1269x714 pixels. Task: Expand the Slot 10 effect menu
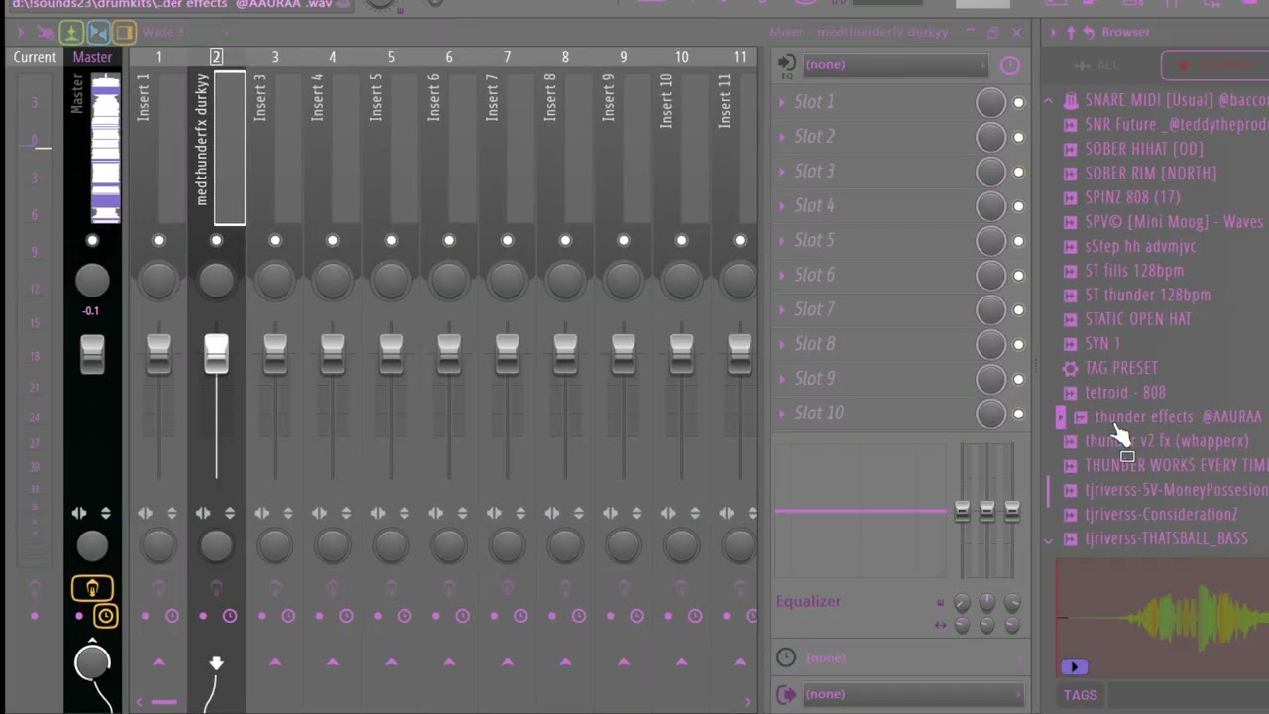pos(782,414)
